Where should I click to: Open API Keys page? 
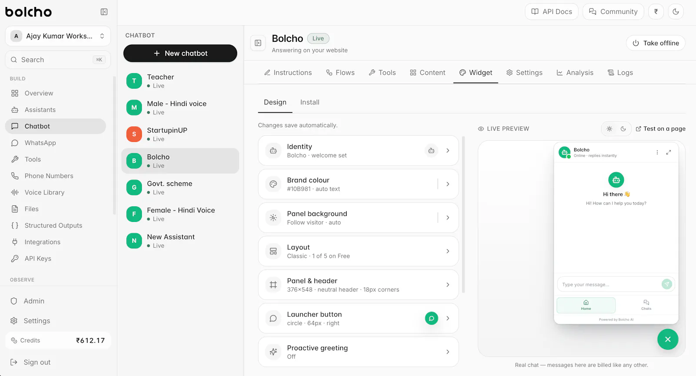tap(55, 258)
